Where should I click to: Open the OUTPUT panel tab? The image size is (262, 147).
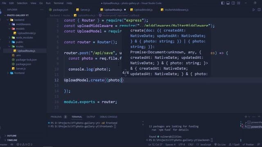[91, 117]
